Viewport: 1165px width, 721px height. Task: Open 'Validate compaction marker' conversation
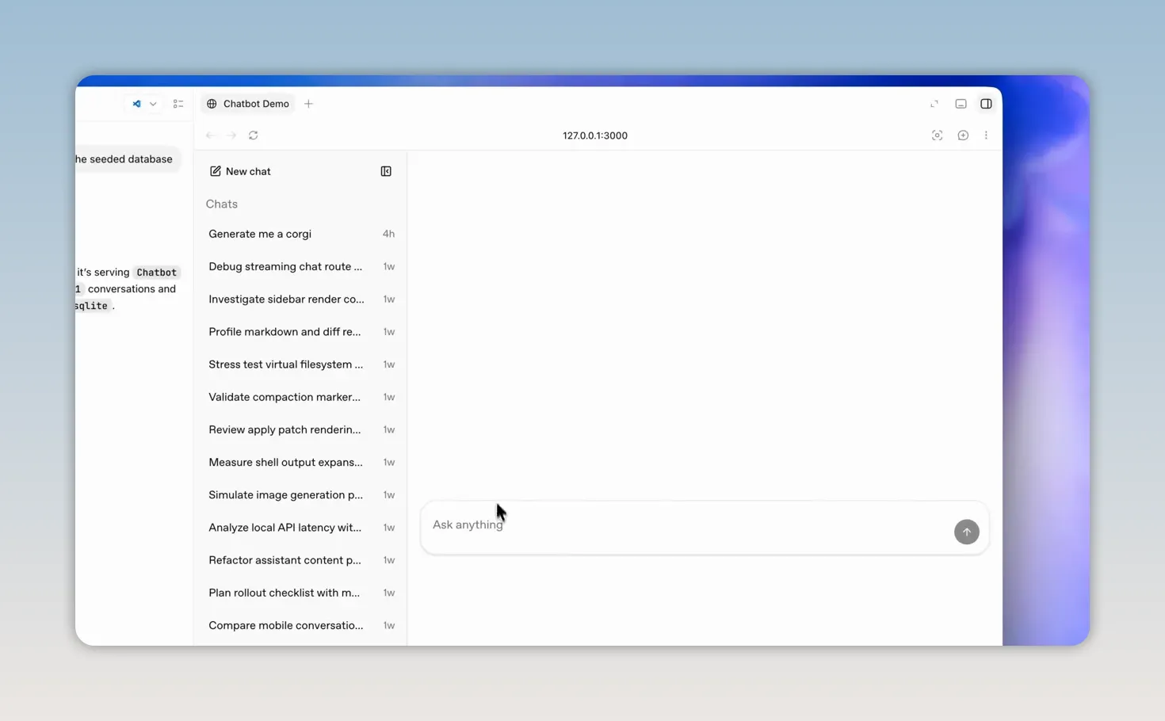[301, 397]
